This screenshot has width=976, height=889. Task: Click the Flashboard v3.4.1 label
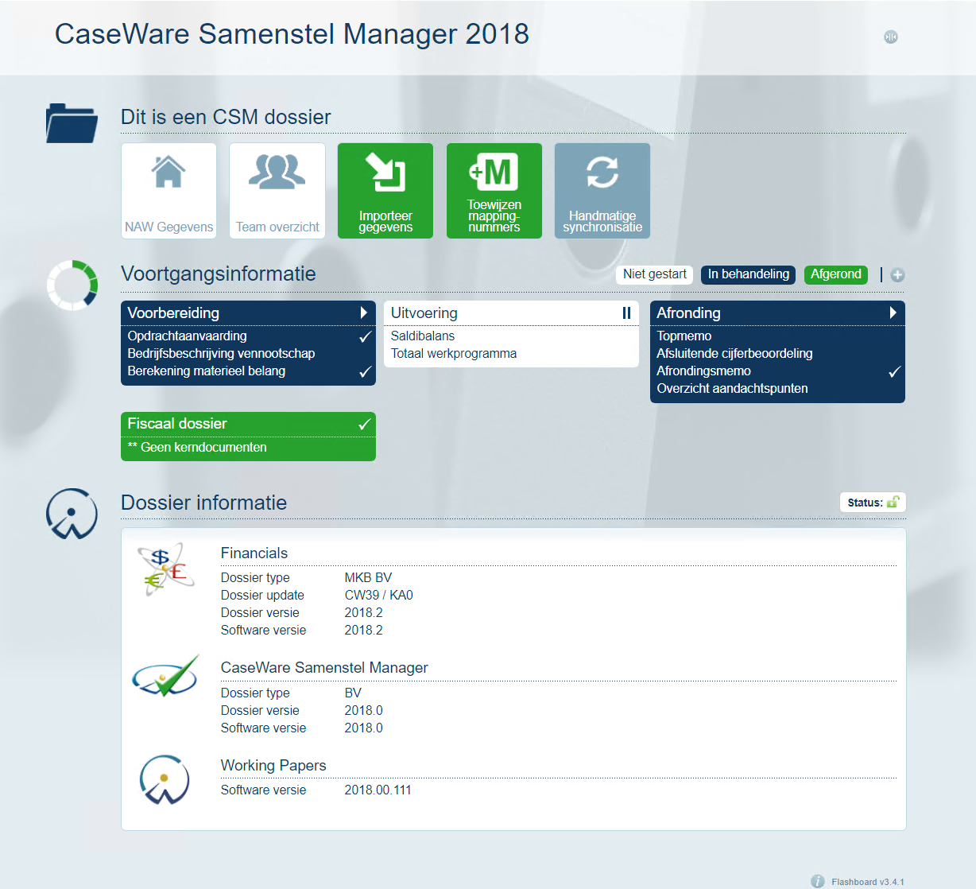click(x=868, y=882)
